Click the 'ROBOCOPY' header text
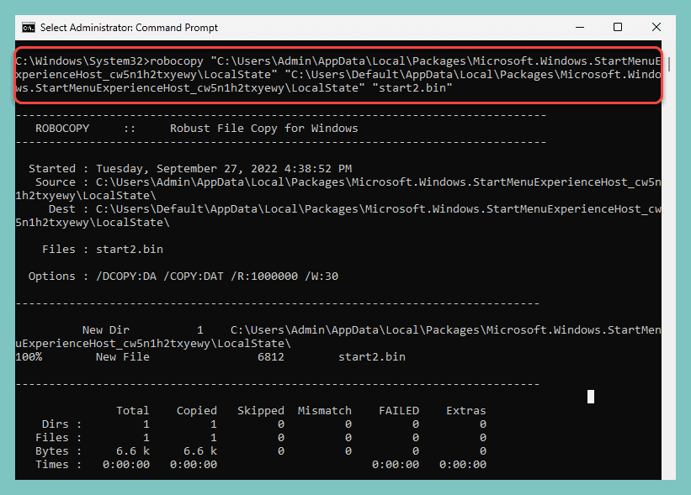Image resolution: width=691 pixels, height=495 pixels. [62, 129]
